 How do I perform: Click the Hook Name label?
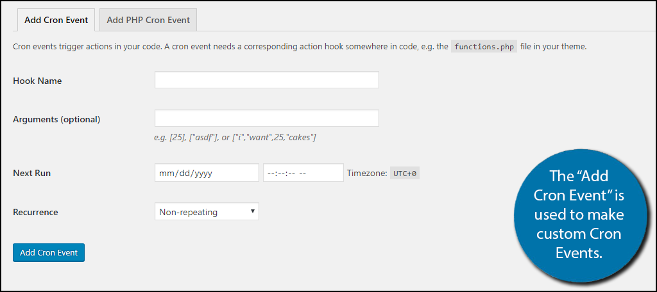[x=37, y=81]
